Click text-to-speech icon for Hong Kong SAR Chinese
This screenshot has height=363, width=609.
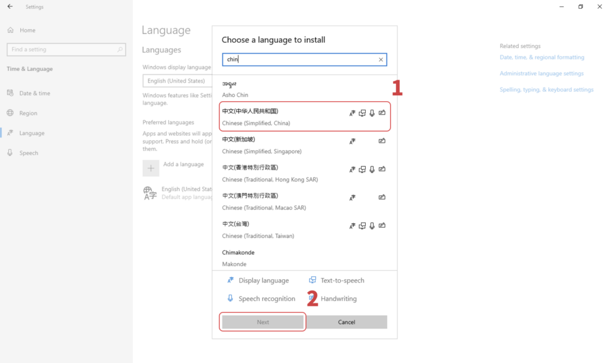pos(362,169)
